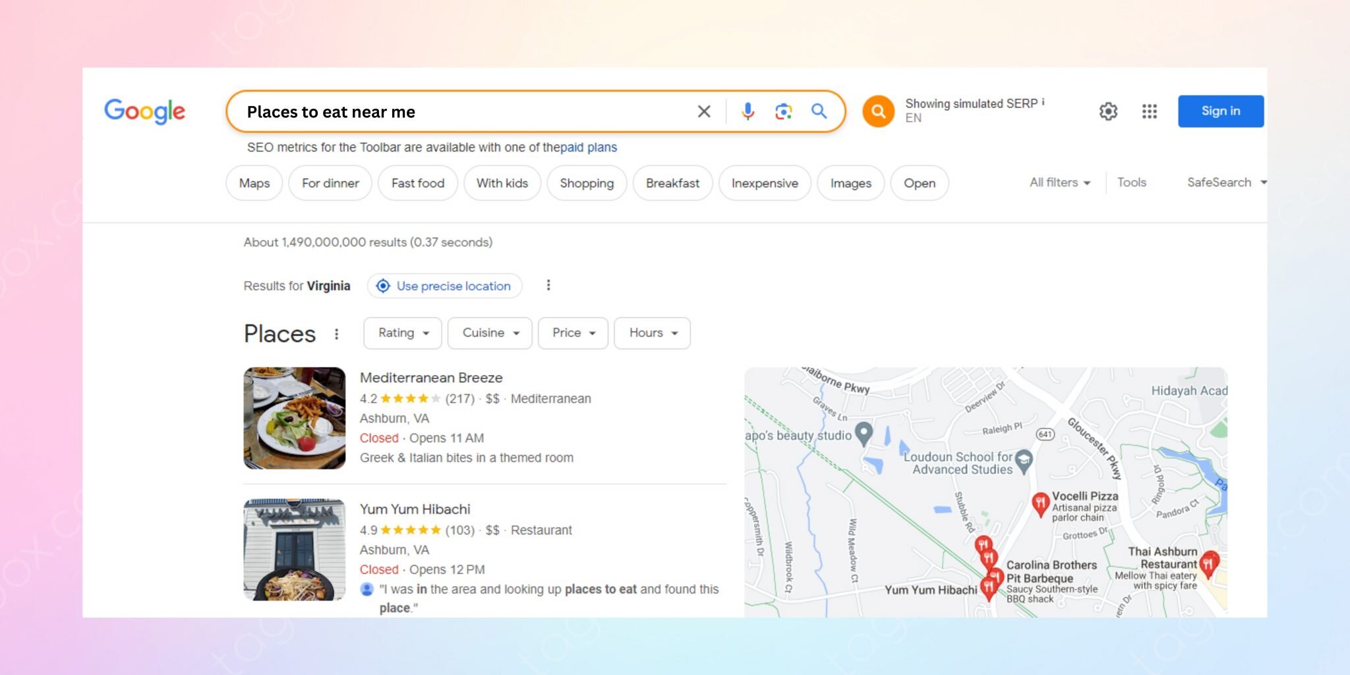Expand the Rating filter dropdown
Screen dimensions: 1350x675
click(403, 333)
